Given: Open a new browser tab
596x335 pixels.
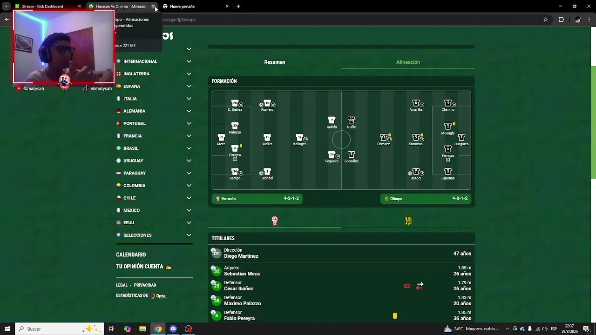Looking at the screenshot, I should pos(238,7).
